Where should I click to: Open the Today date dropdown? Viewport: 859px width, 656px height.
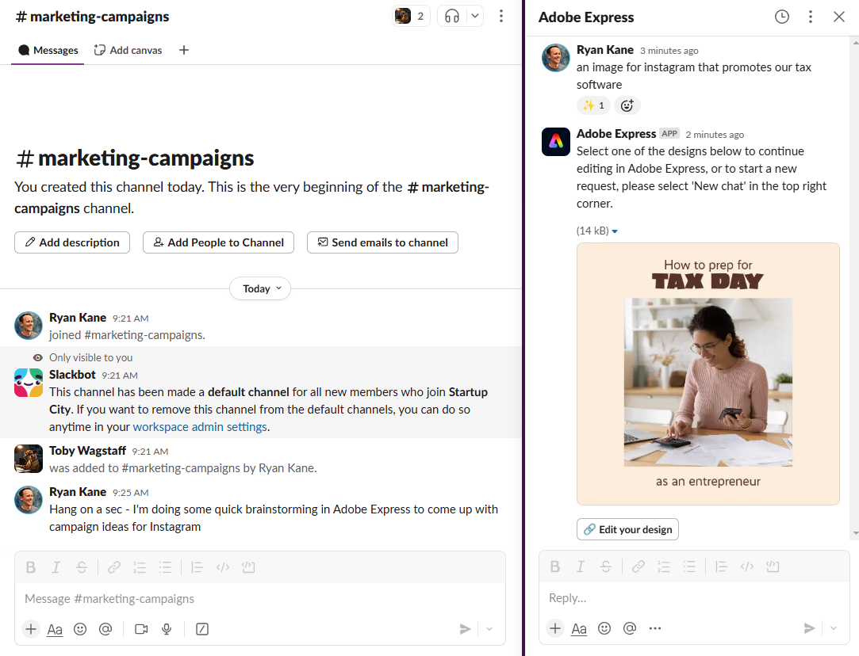pyautogui.click(x=259, y=288)
